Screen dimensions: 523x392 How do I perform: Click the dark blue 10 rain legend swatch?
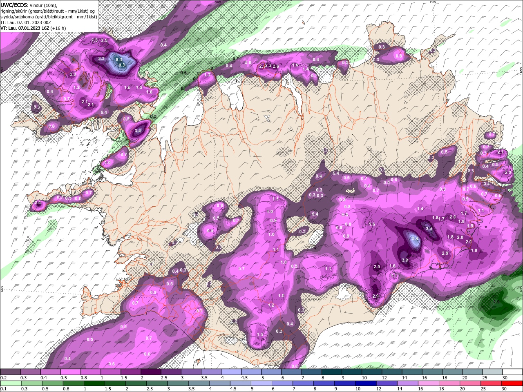[365, 383]
